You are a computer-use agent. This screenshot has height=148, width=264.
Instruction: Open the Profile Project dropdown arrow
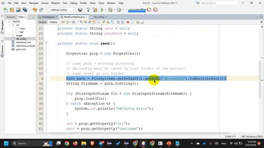123,10
